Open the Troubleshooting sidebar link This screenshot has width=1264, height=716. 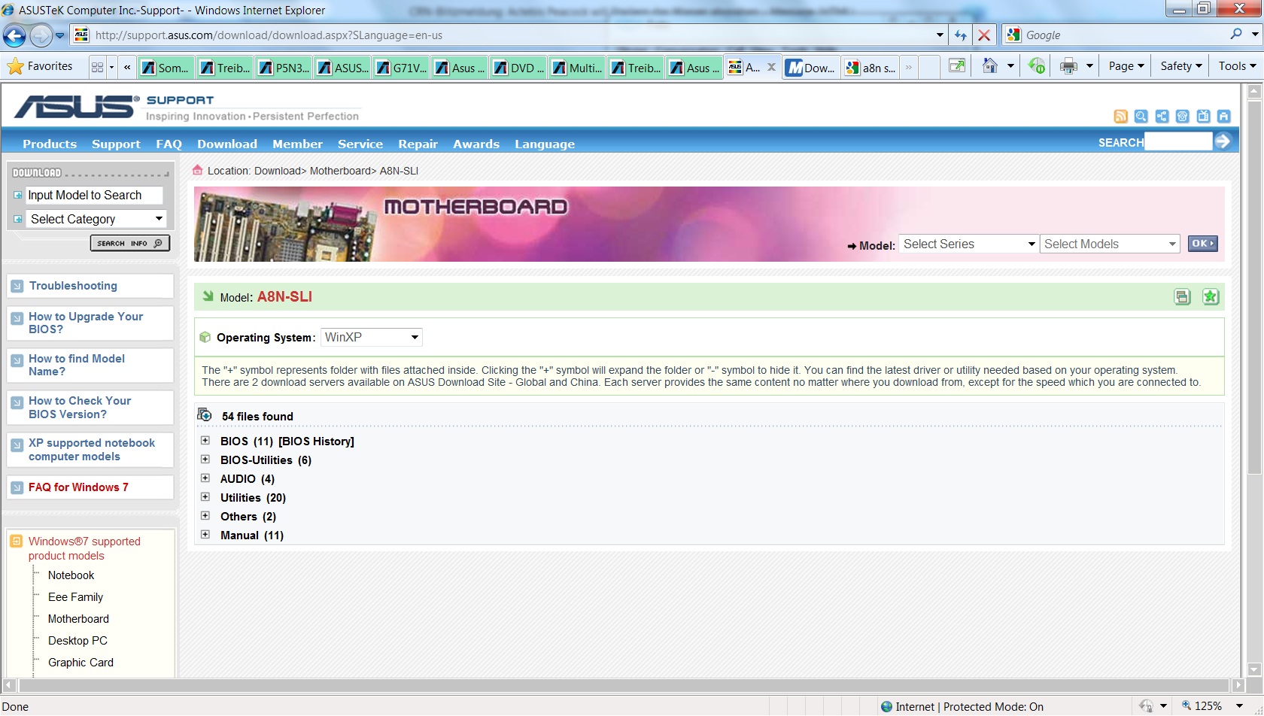(x=73, y=286)
